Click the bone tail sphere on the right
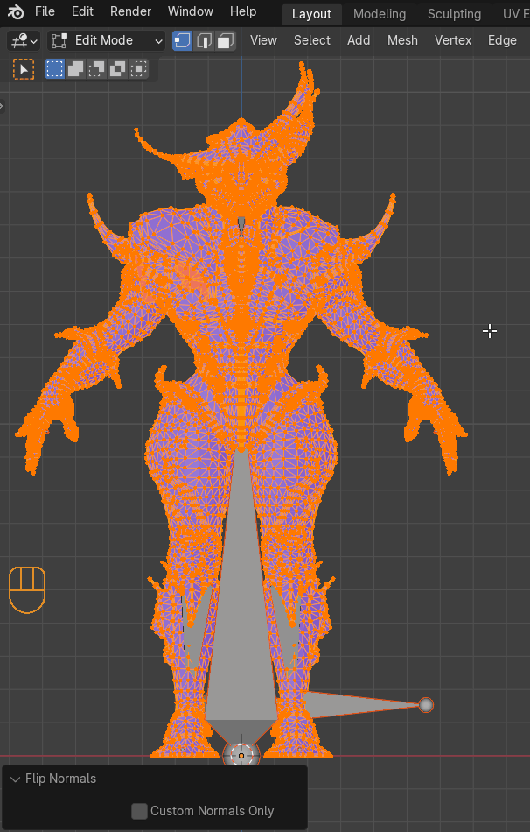 pos(426,705)
